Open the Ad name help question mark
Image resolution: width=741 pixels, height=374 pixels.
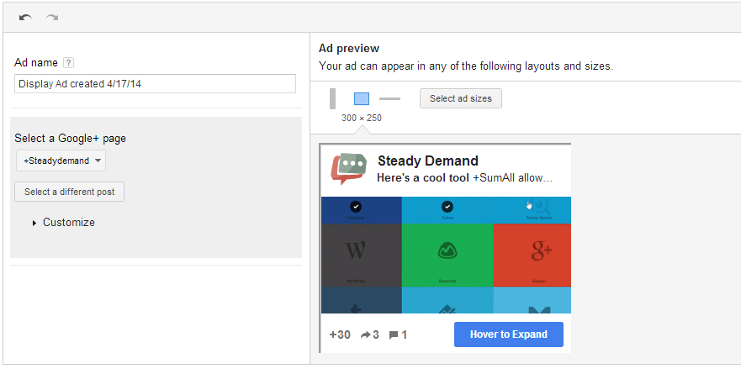pos(68,63)
